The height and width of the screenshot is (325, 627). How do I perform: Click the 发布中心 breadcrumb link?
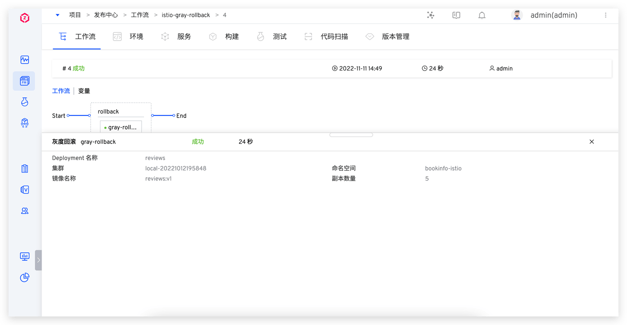pyautogui.click(x=106, y=15)
